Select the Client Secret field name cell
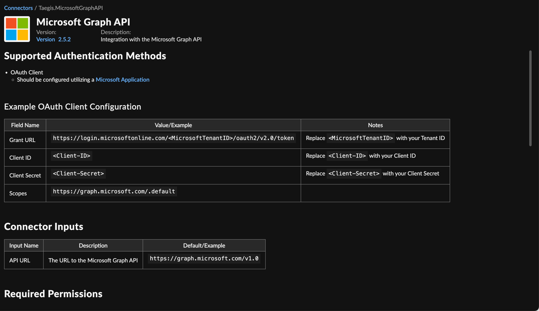 click(25, 175)
